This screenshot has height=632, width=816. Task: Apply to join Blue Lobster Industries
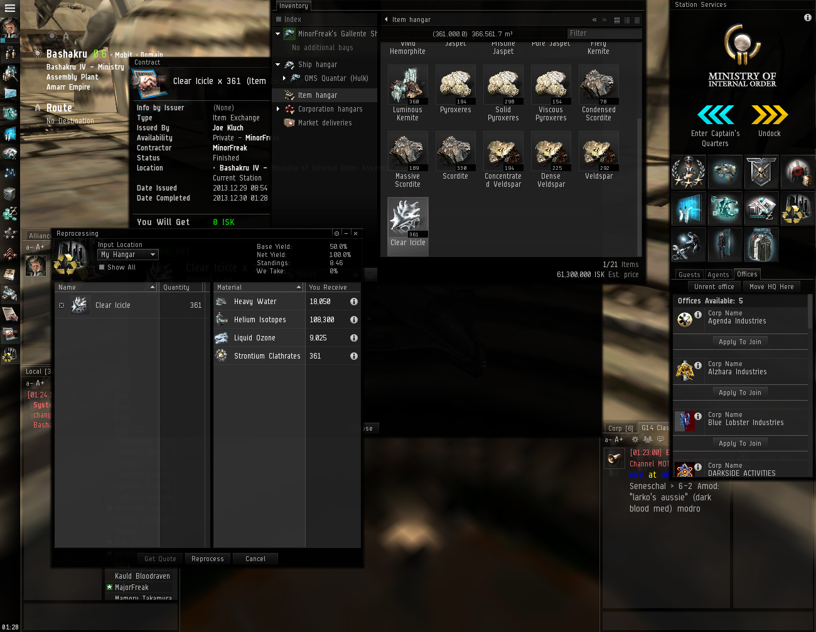click(740, 443)
